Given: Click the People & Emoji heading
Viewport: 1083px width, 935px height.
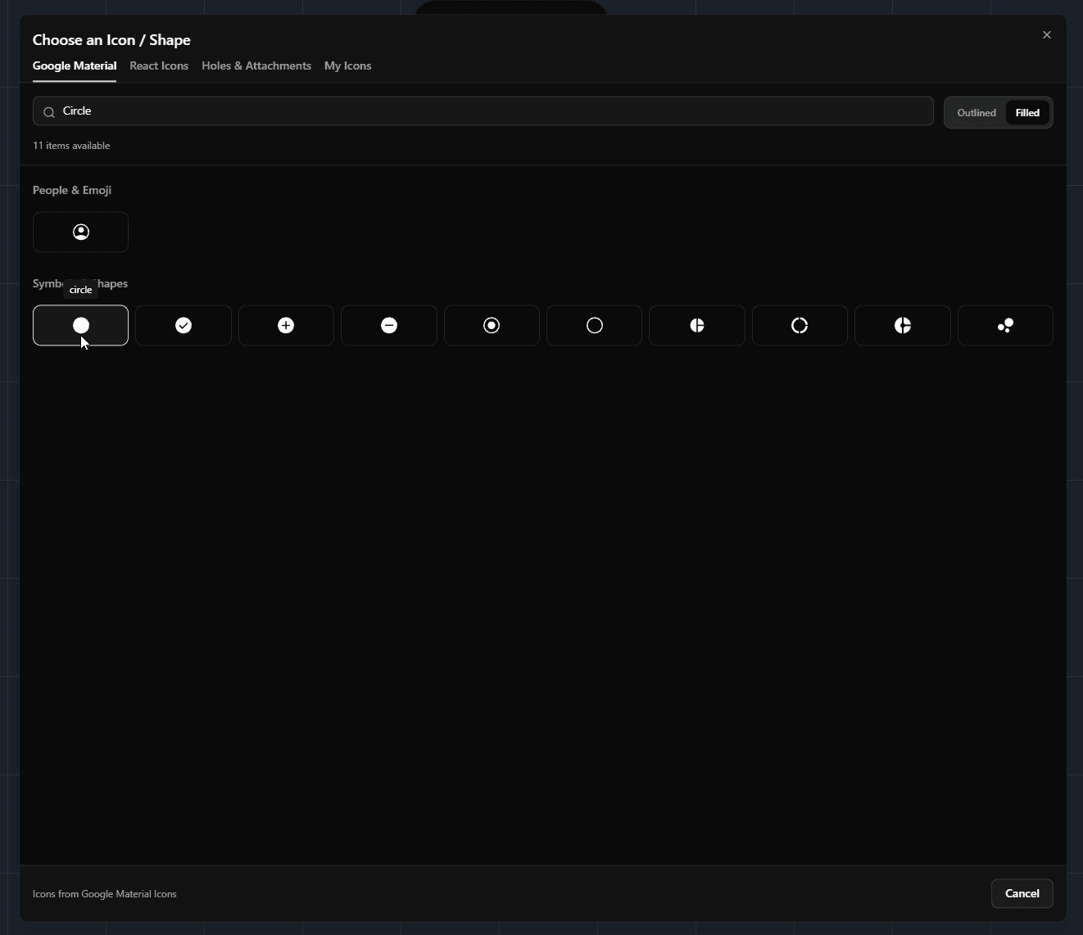Looking at the screenshot, I should point(72,190).
